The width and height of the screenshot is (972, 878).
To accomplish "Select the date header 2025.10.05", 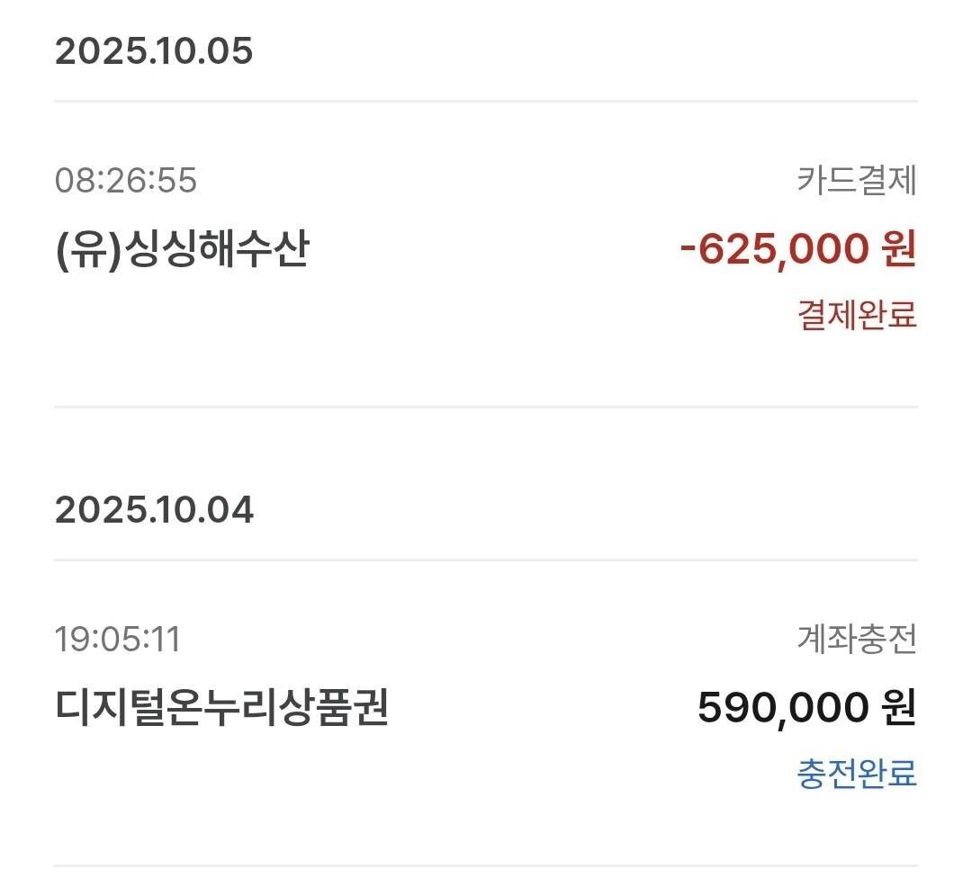I will pos(155,52).
